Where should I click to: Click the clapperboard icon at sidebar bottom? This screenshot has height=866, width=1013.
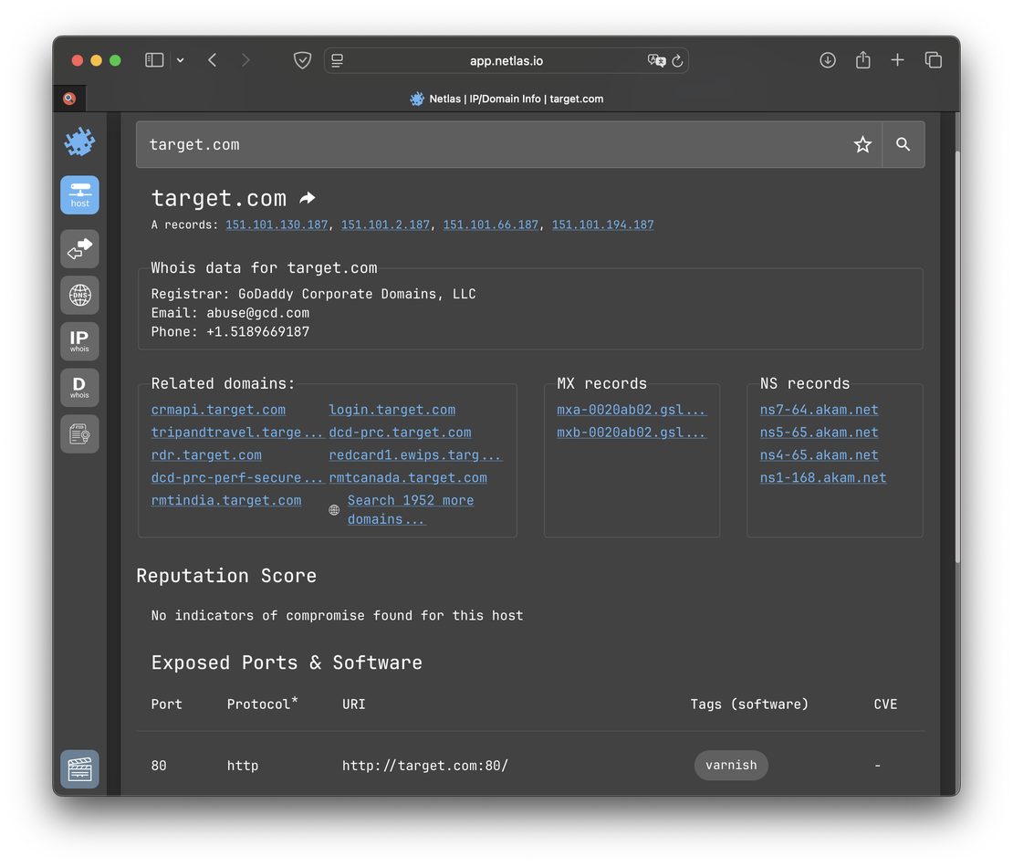(x=79, y=768)
